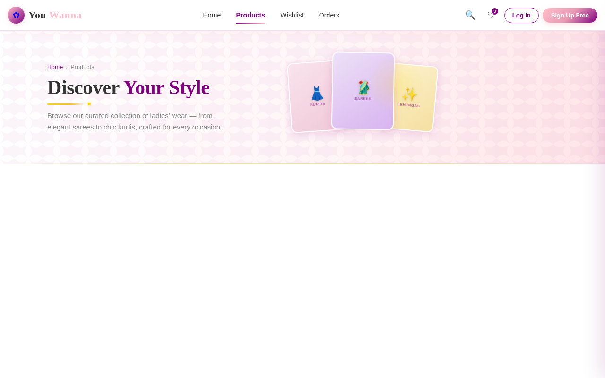Click the You Wanna flower logo icon

point(15,14)
